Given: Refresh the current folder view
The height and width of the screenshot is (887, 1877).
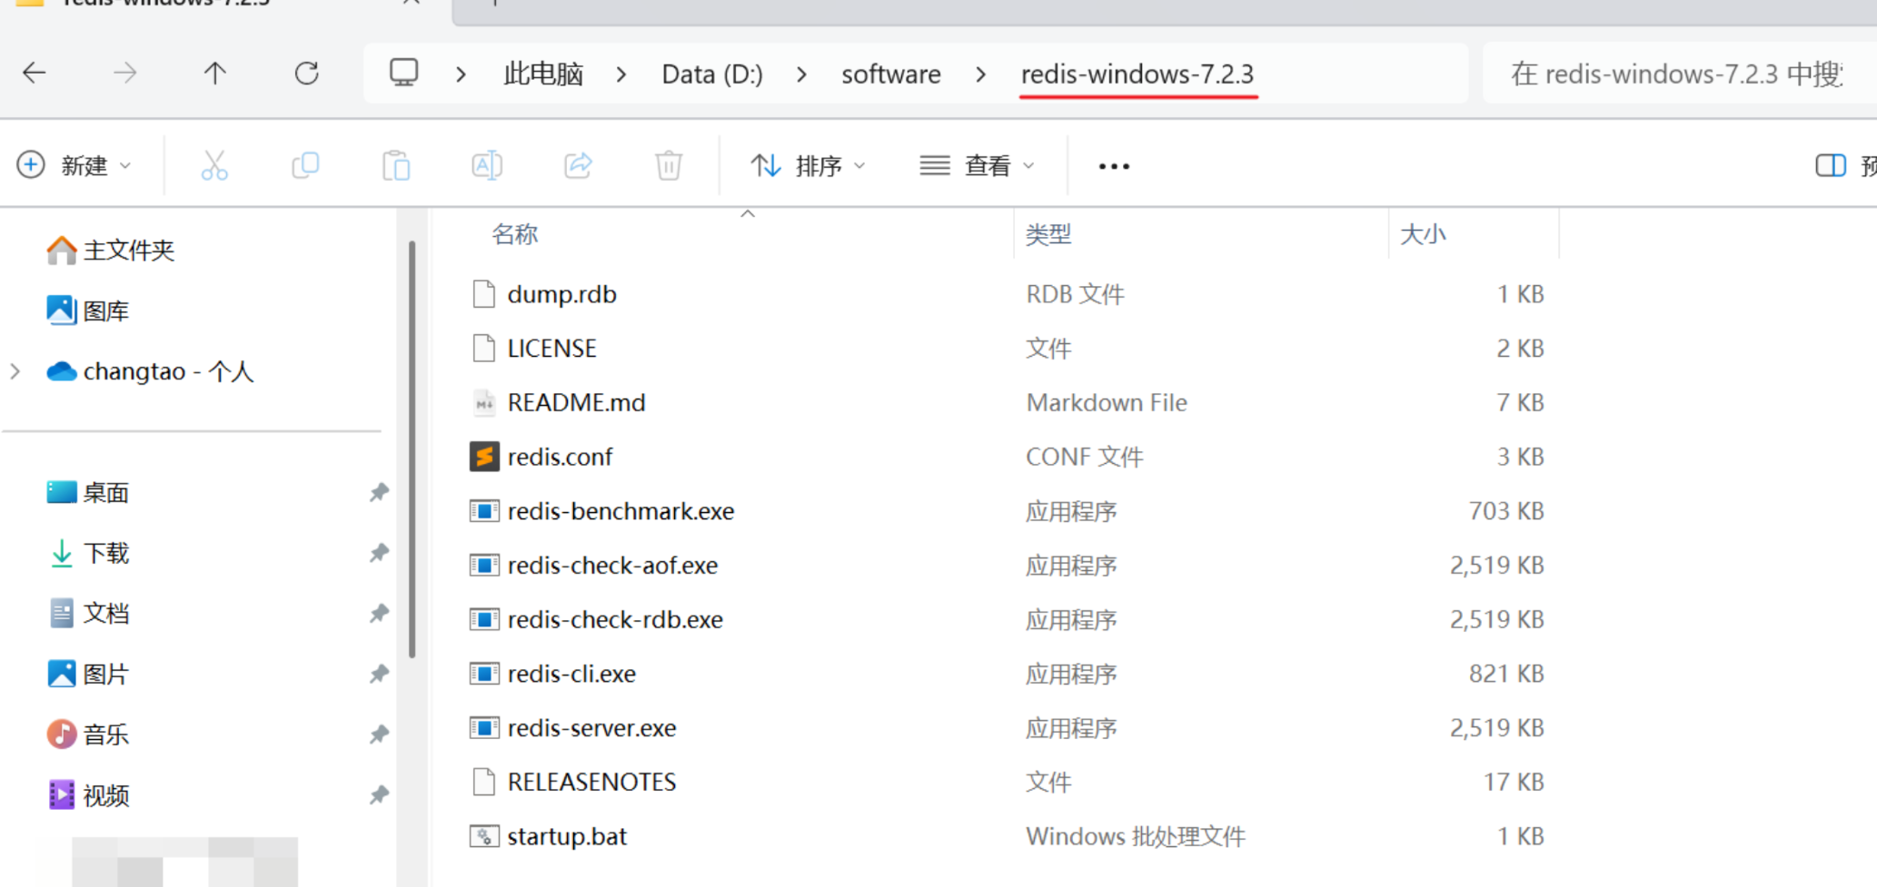Looking at the screenshot, I should click(x=307, y=73).
